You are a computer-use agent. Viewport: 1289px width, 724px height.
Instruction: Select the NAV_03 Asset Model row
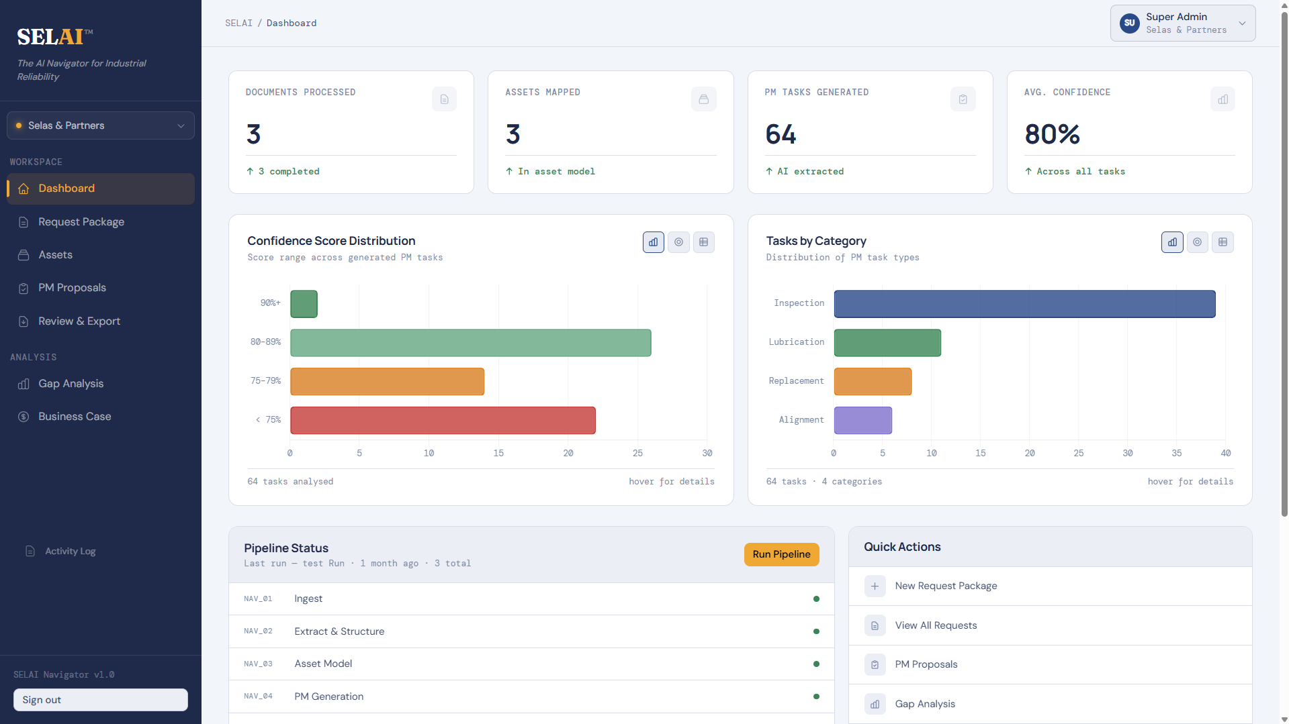click(x=531, y=664)
